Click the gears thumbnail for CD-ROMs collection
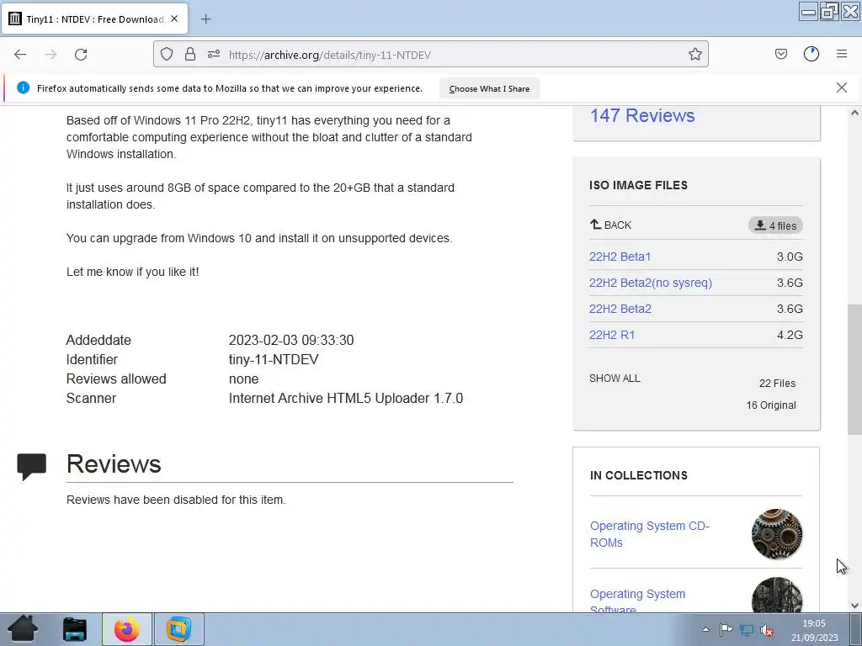The image size is (862, 646). pyautogui.click(x=776, y=534)
